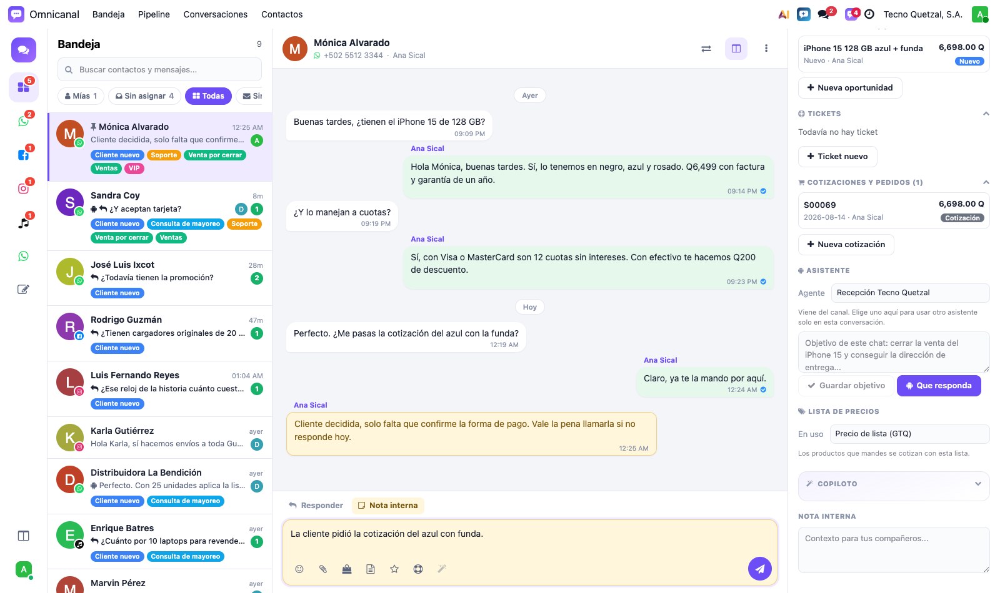Image resolution: width=1000 pixels, height=593 pixels.
Task: Open the blue sparkle chat icon in top bar
Action: (x=804, y=14)
